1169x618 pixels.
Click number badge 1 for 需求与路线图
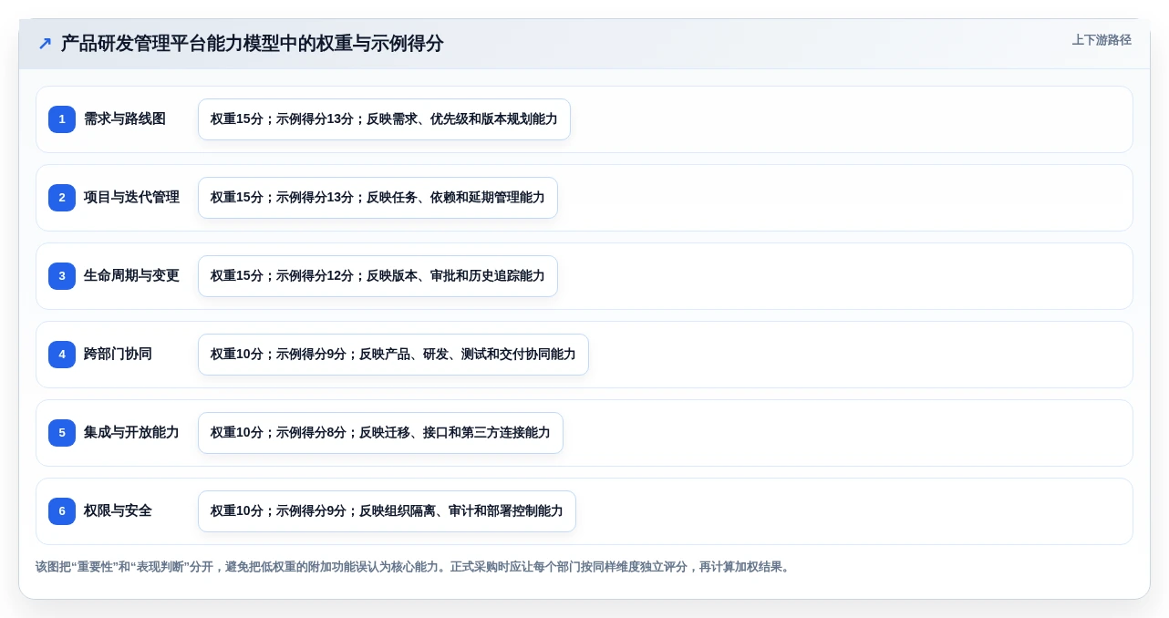click(x=62, y=119)
